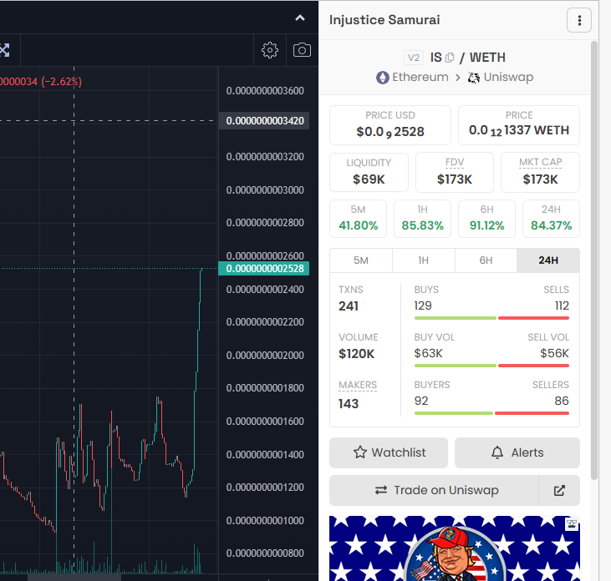The height and width of the screenshot is (581, 611).
Task: Click the right panel vertical scrollbar
Action: (593, 260)
